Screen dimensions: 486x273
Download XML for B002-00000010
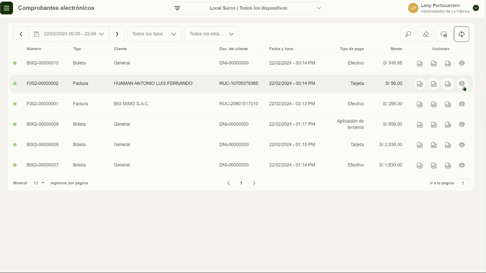(434, 63)
